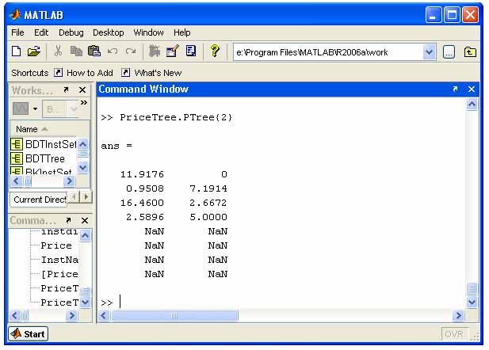
Task: Select [Price entry in Command History
Action: coord(59,274)
